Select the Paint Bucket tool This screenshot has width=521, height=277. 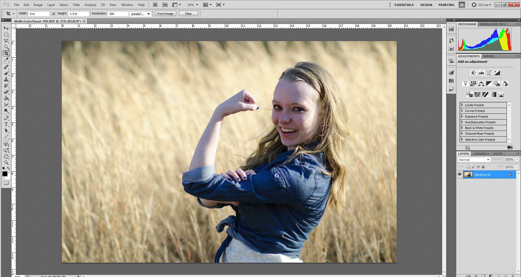6,98
